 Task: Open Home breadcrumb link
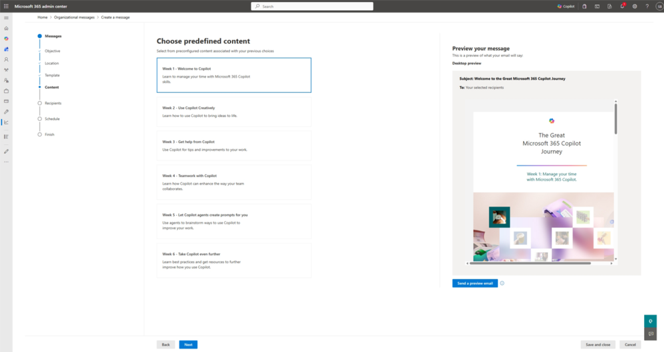pos(43,17)
